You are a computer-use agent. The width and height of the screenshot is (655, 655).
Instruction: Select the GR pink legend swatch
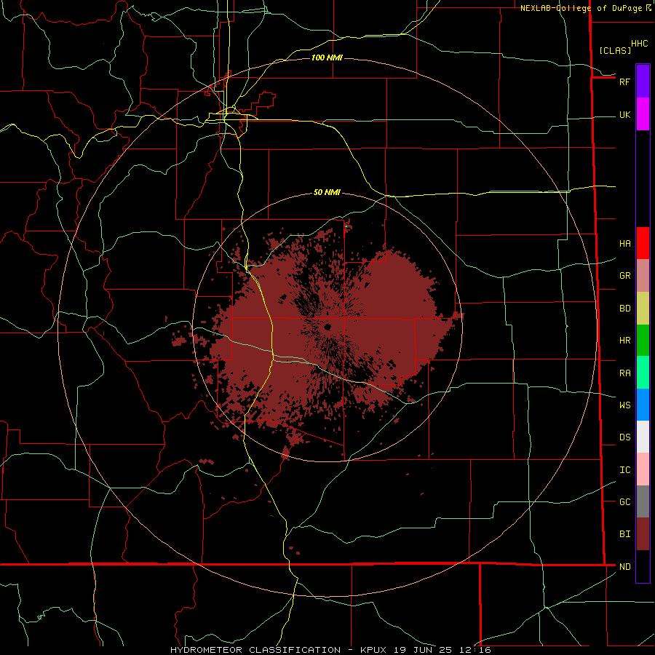click(x=643, y=276)
